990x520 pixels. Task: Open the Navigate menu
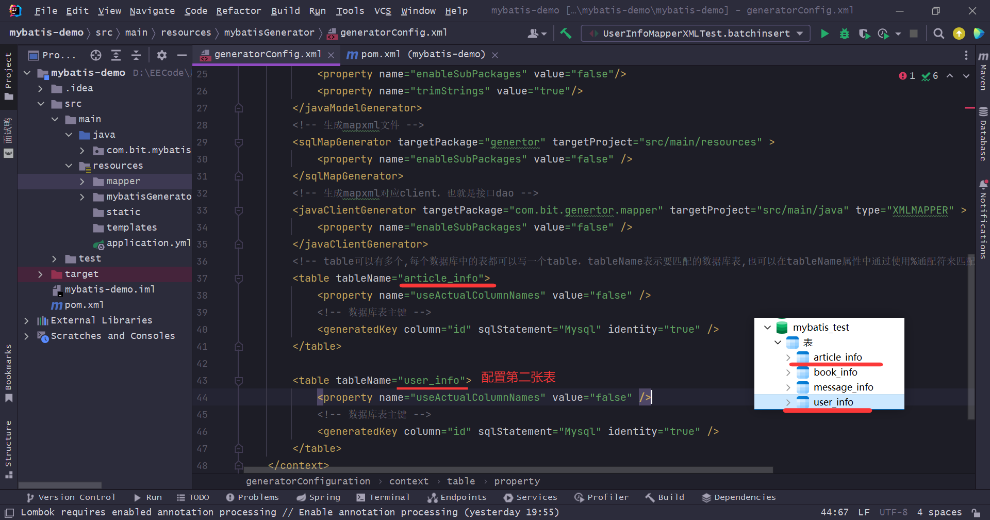click(x=152, y=11)
